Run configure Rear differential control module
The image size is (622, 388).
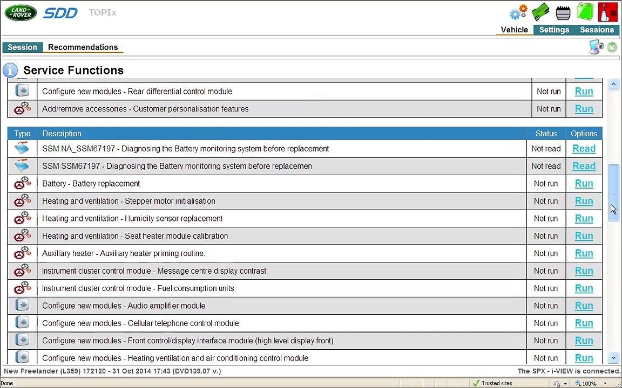click(584, 91)
